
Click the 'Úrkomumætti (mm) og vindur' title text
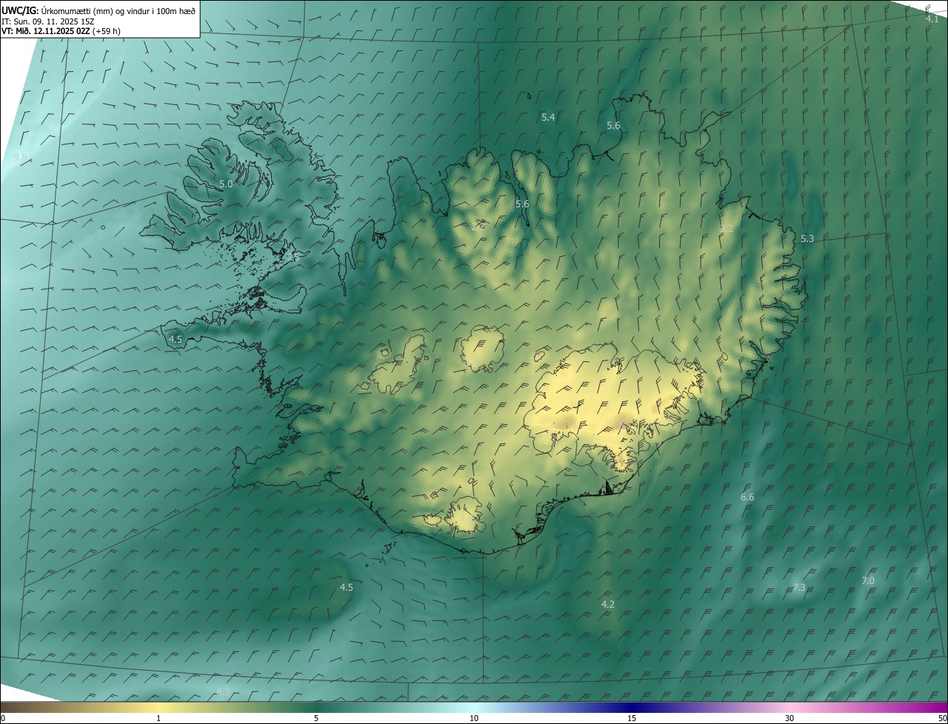tap(119, 10)
